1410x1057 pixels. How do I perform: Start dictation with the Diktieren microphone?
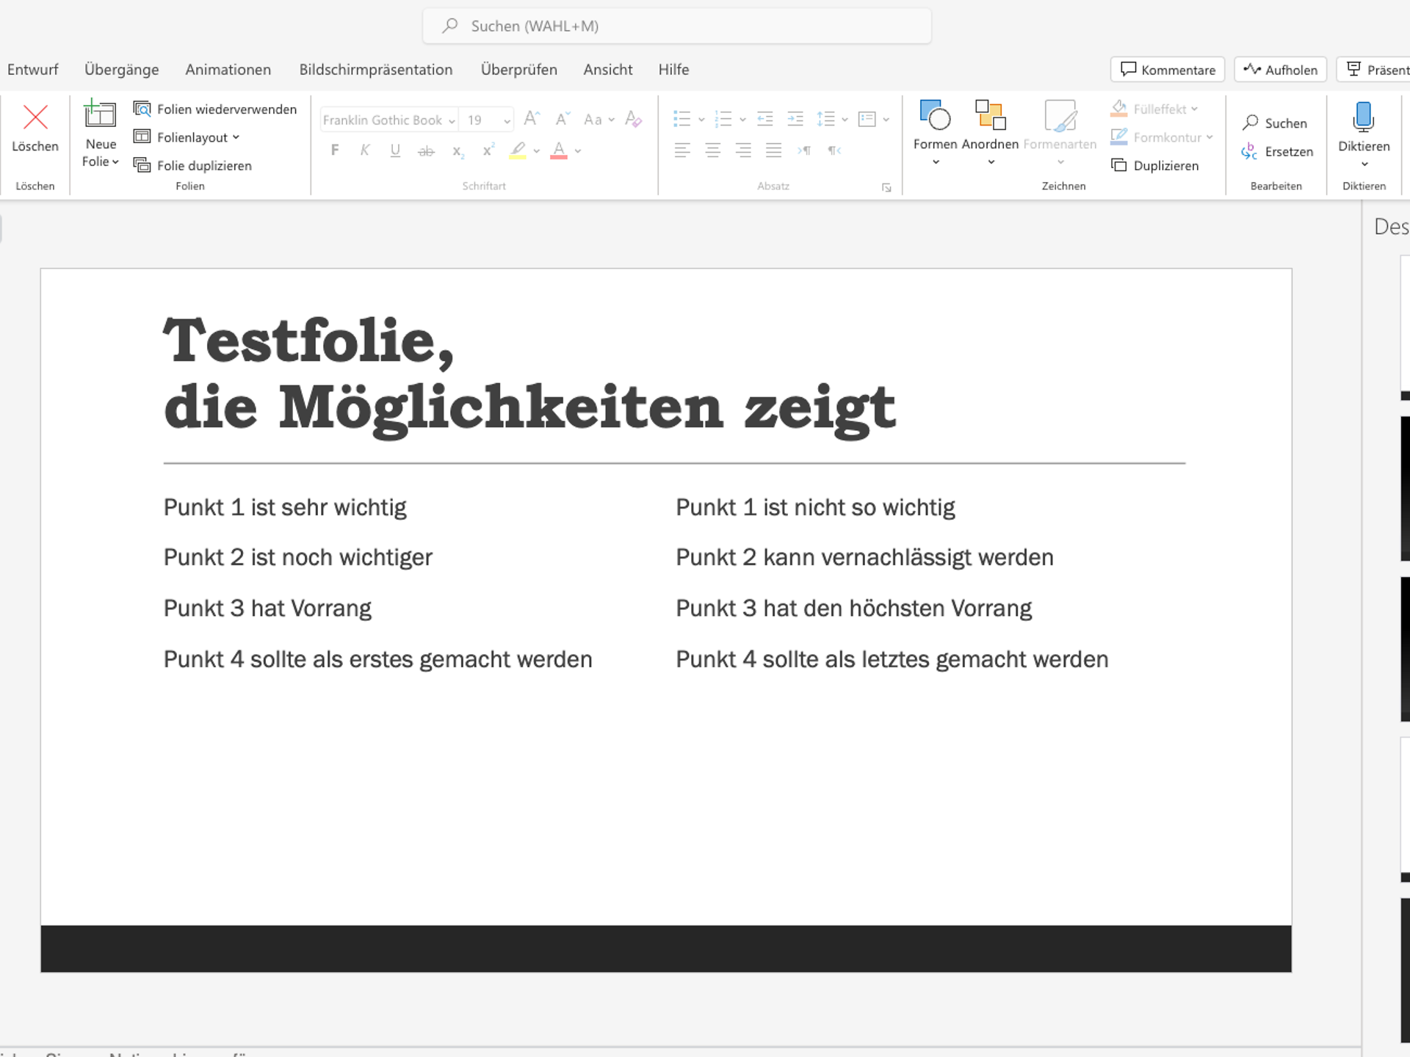[x=1363, y=117]
